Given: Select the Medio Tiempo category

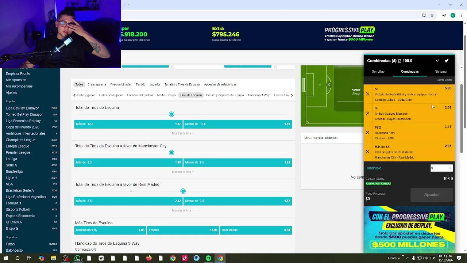Looking at the screenshot, I should (166, 95).
